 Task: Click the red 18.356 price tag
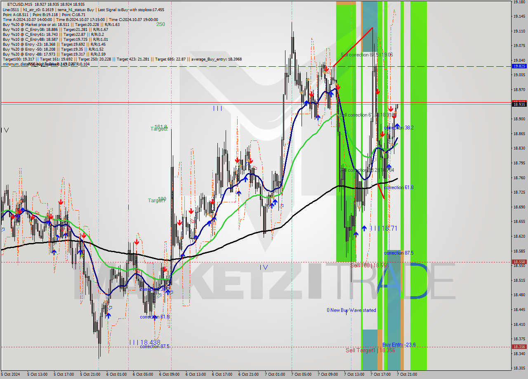tap(519, 346)
